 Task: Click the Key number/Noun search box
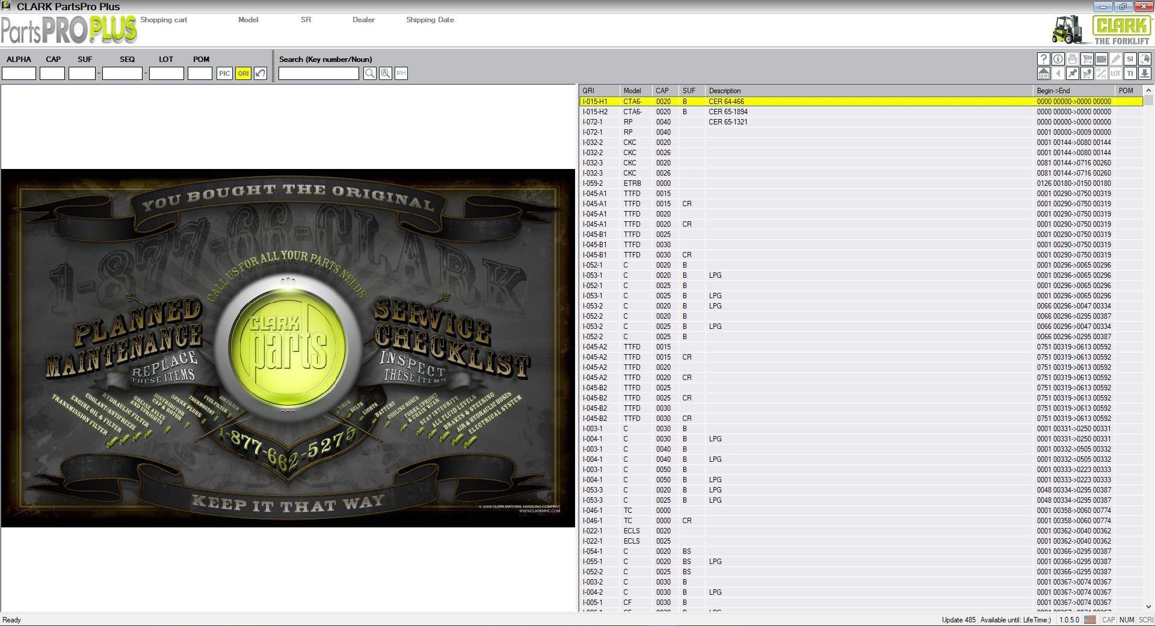[319, 73]
